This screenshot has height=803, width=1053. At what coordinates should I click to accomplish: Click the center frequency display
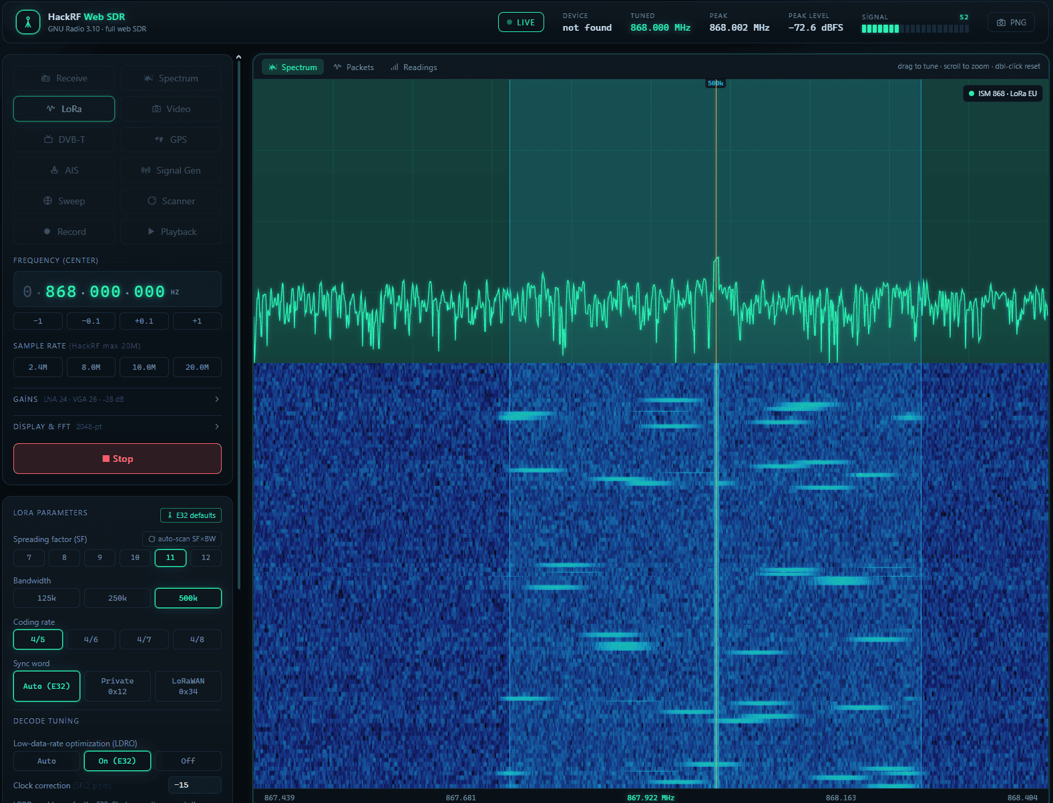coord(118,289)
